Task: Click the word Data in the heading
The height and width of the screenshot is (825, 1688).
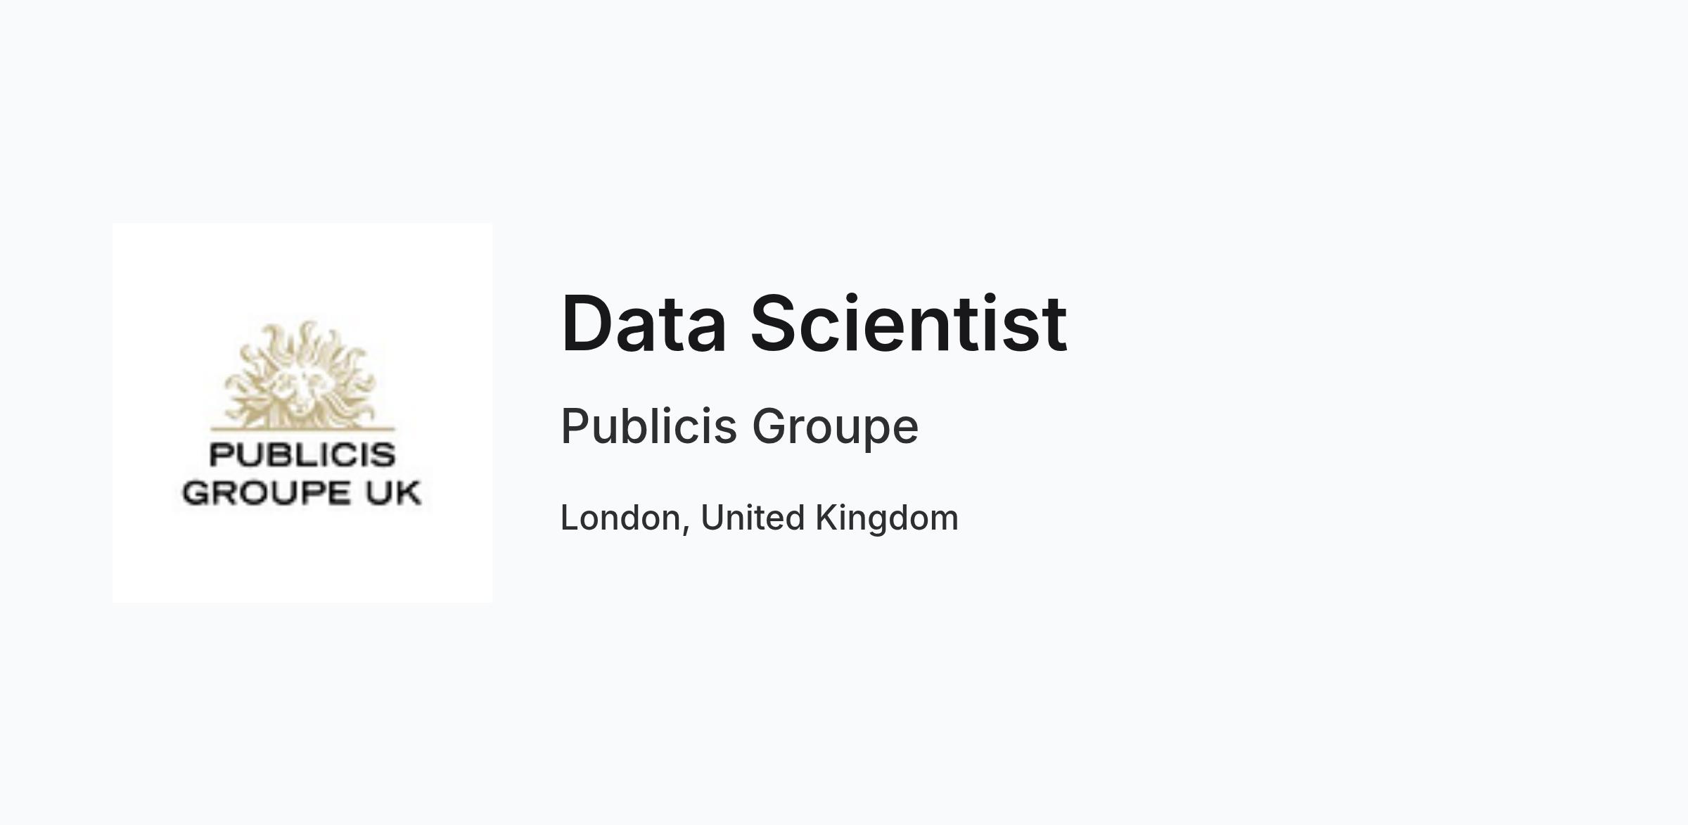Action: coord(644,324)
